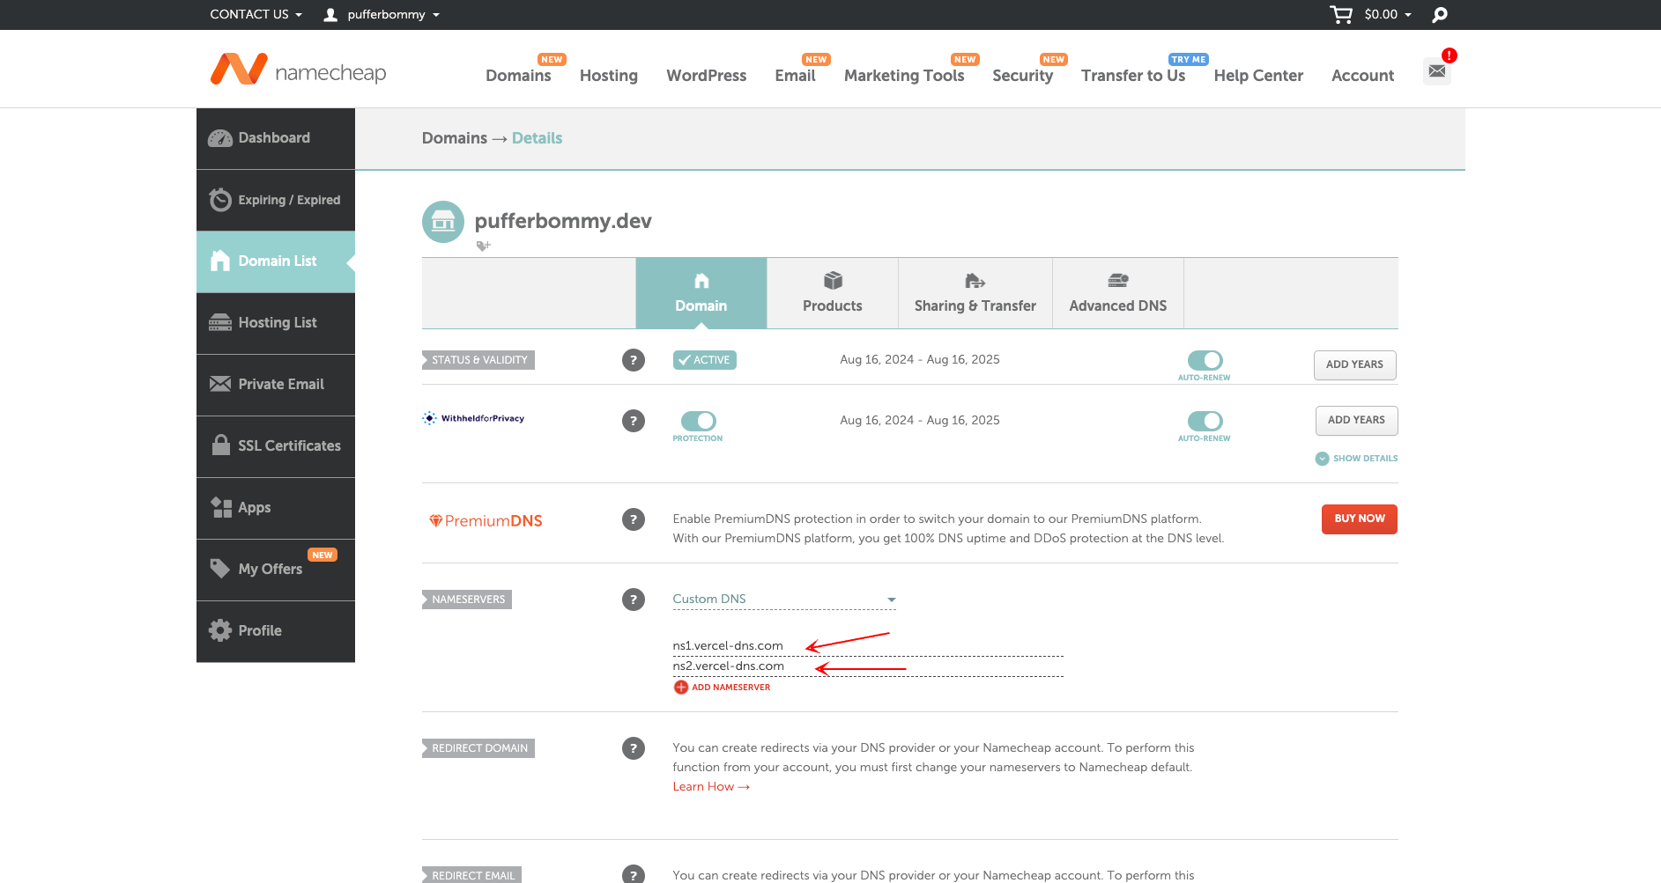Open the Custom DNS nameserver dropdown
The width and height of the screenshot is (1661, 883).
pyautogui.click(x=784, y=600)
